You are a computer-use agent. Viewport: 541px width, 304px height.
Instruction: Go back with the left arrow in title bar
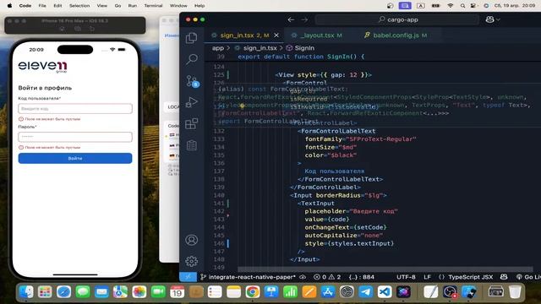point(291,19)
